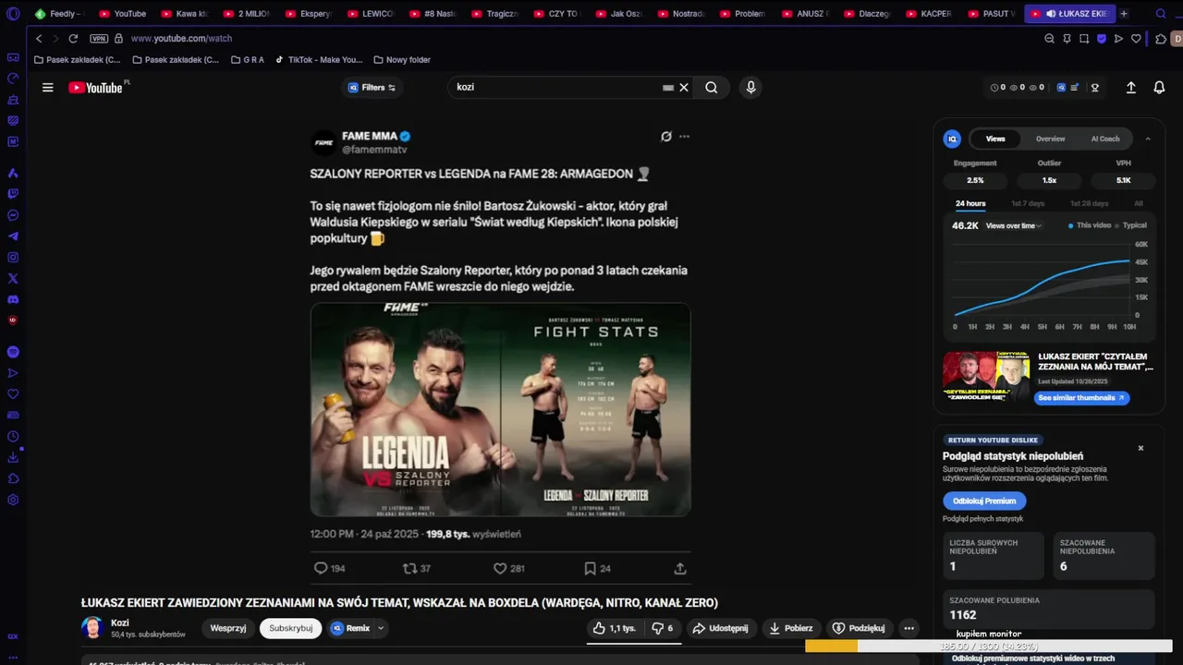Screen dimensions: 1183x665
Task: Like the tweet with the heart icon
Action: click(500, 569)
